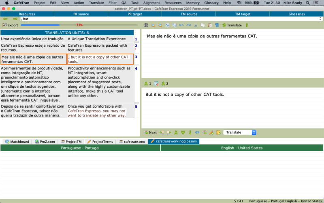Click the remove entry icon with red minus
The height and width of the screenshot is (203, 324).
click(x=156, y=84)
